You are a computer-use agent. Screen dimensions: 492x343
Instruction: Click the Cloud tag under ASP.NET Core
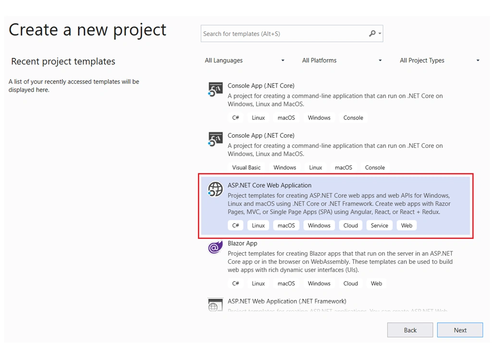click(x=350, y=225)
